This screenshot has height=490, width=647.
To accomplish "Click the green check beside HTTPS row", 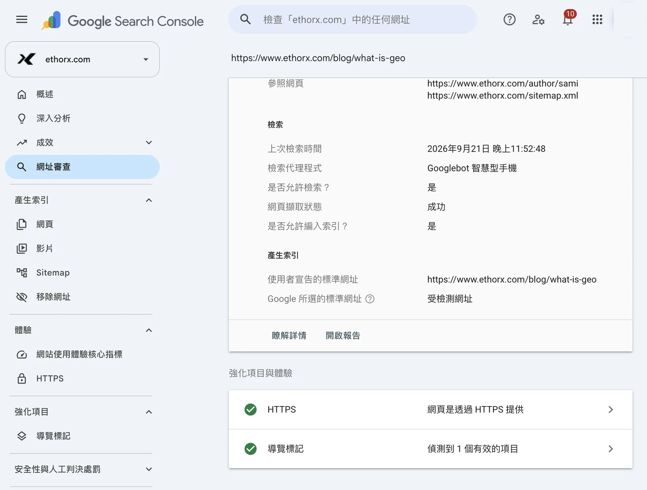I will tap(251, 410).
